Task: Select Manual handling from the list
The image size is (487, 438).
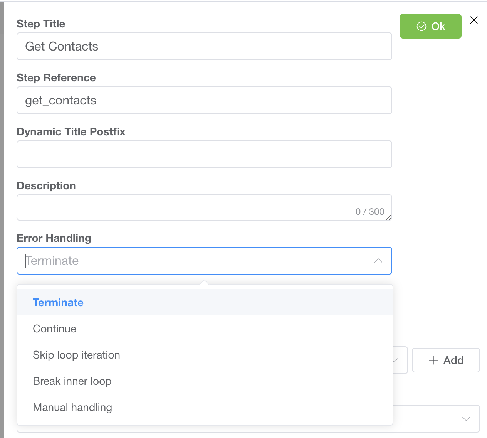Action: [72, 407]
